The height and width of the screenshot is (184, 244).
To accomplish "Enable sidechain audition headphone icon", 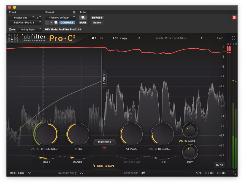I will (34, 124).
